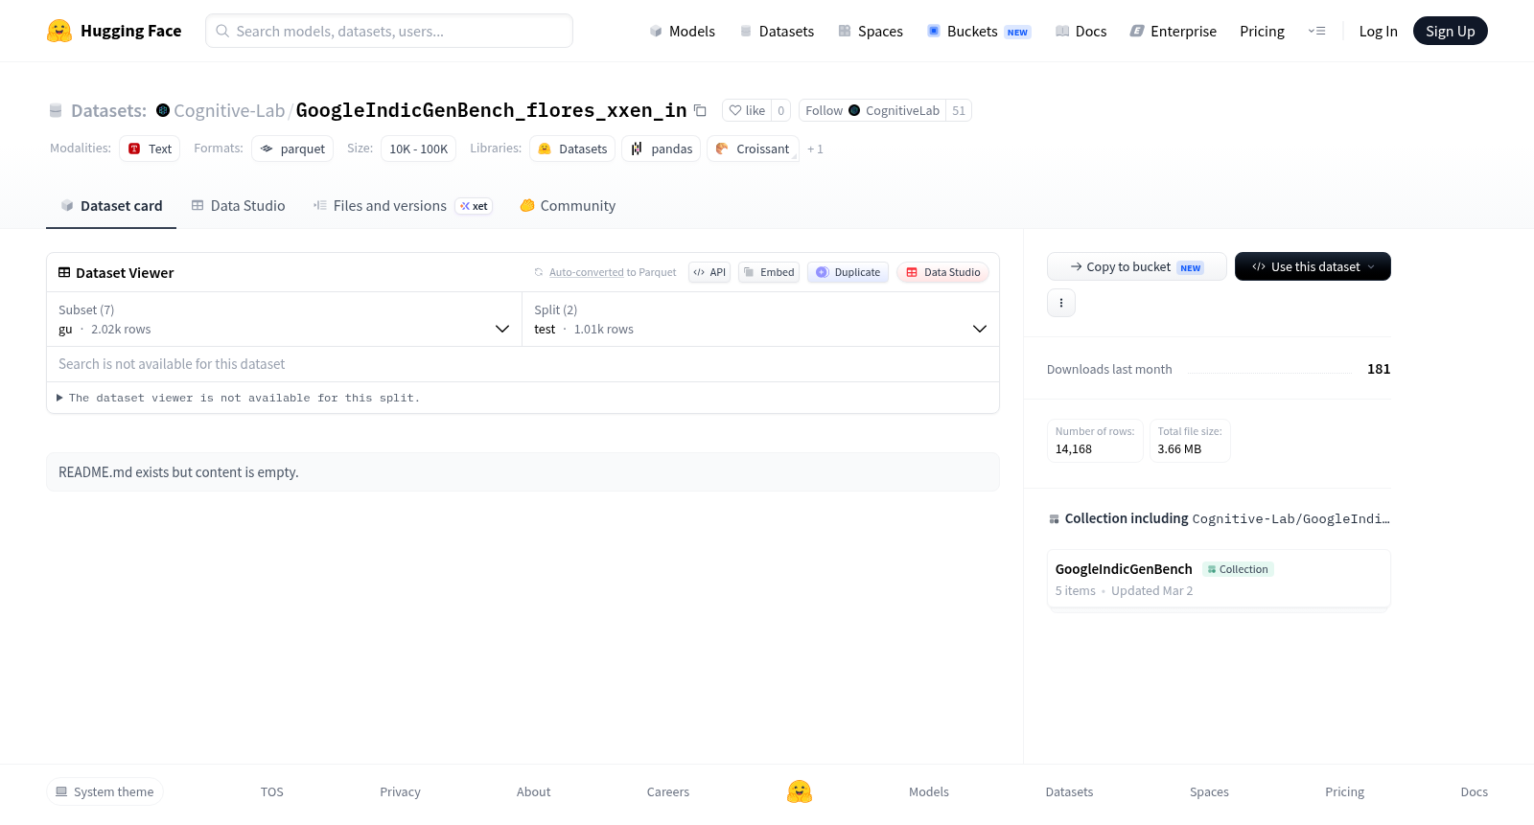Open Pricing in top navigation

(1262, 31)
